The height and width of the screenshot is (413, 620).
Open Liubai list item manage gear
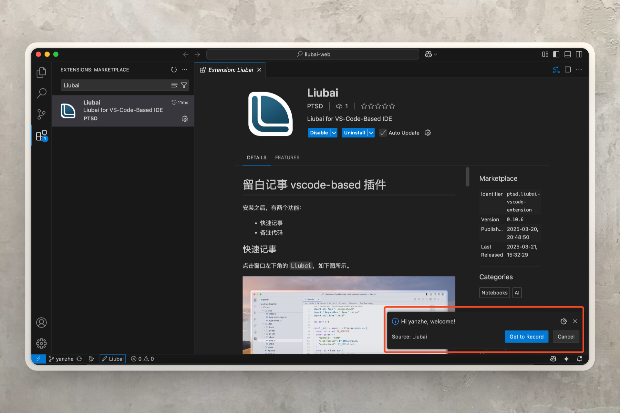[185, 119]
